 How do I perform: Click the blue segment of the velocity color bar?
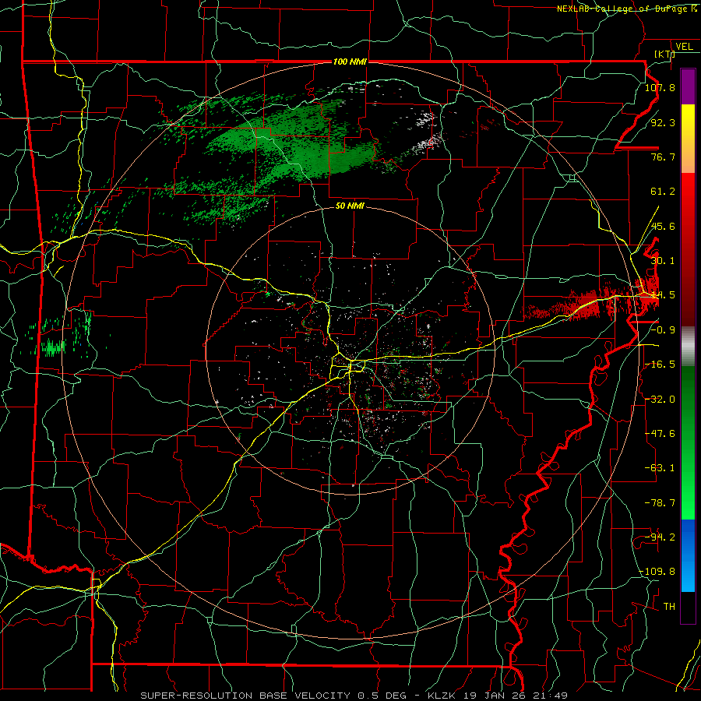click(x=688, y=555)
